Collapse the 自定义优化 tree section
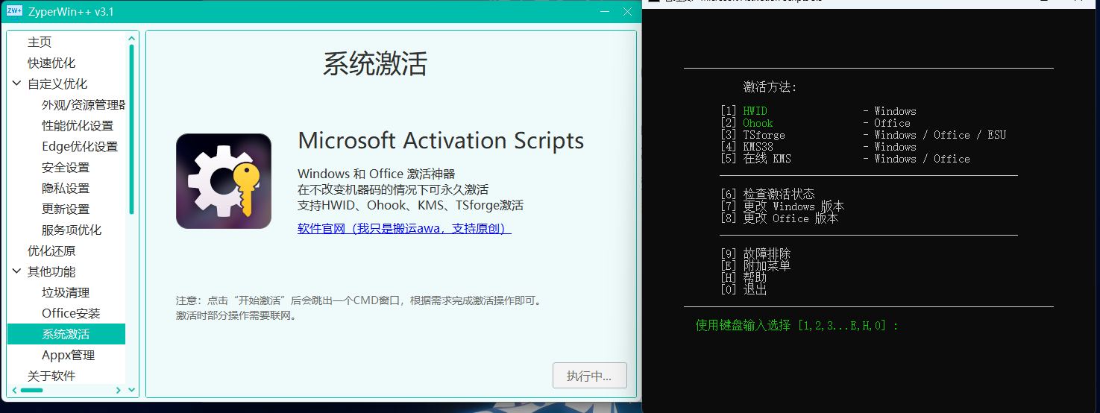1100x413 pixels. (16, 83)
